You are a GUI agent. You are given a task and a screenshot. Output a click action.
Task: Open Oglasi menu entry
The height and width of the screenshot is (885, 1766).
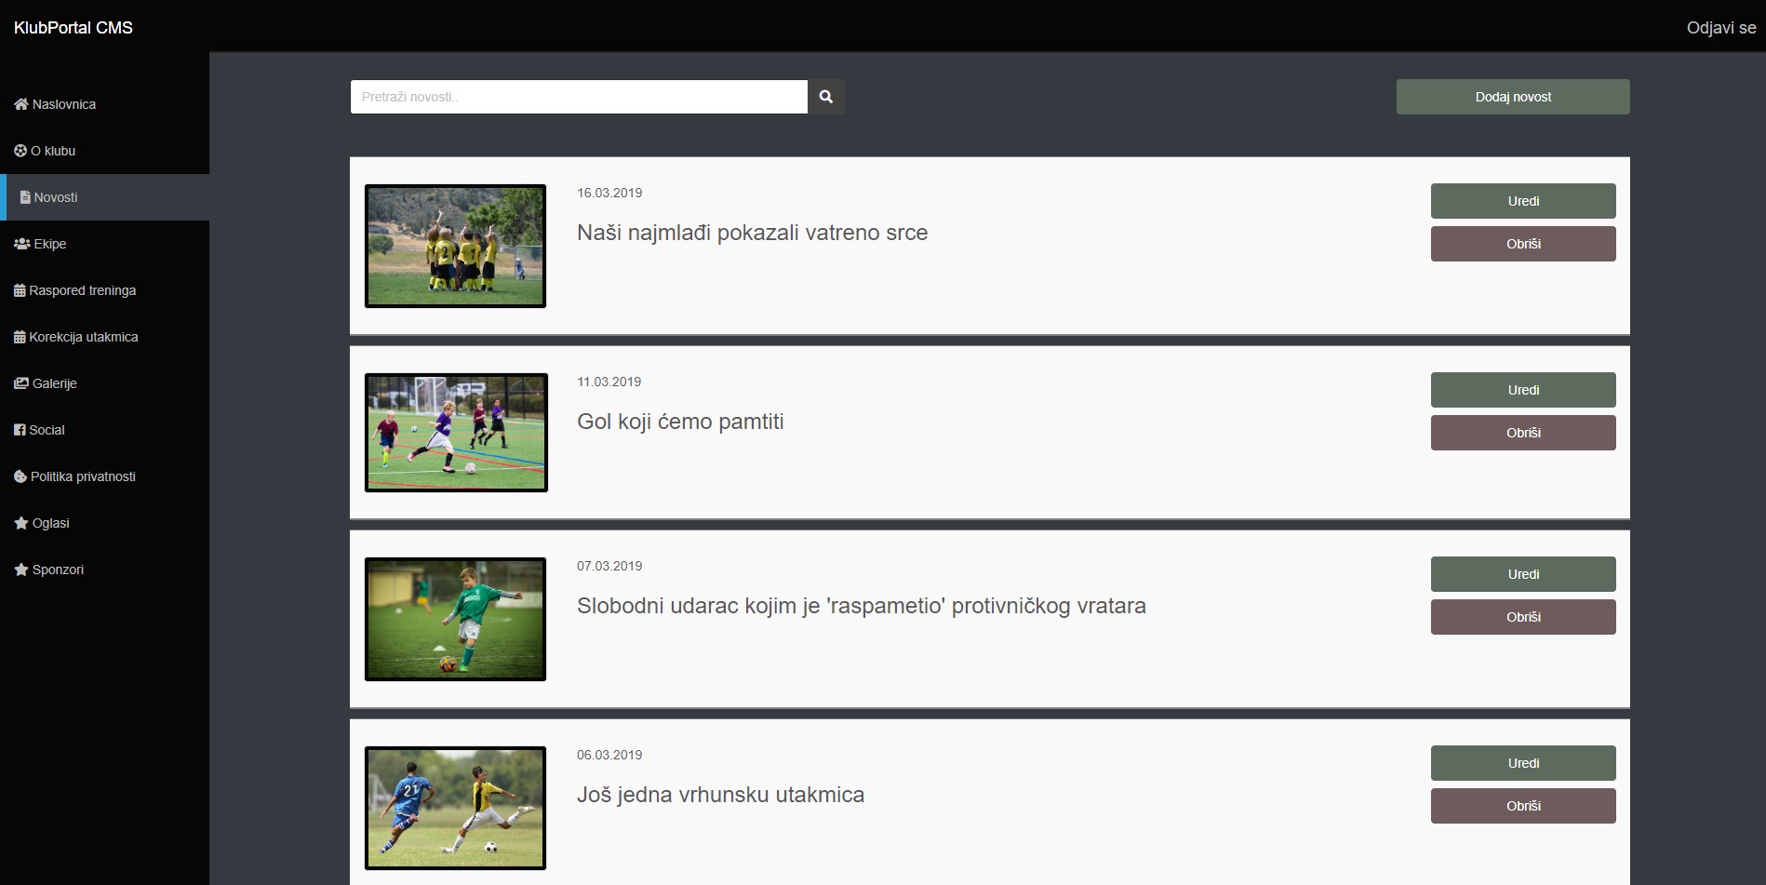pyautogui.click(x=104, y=523)
